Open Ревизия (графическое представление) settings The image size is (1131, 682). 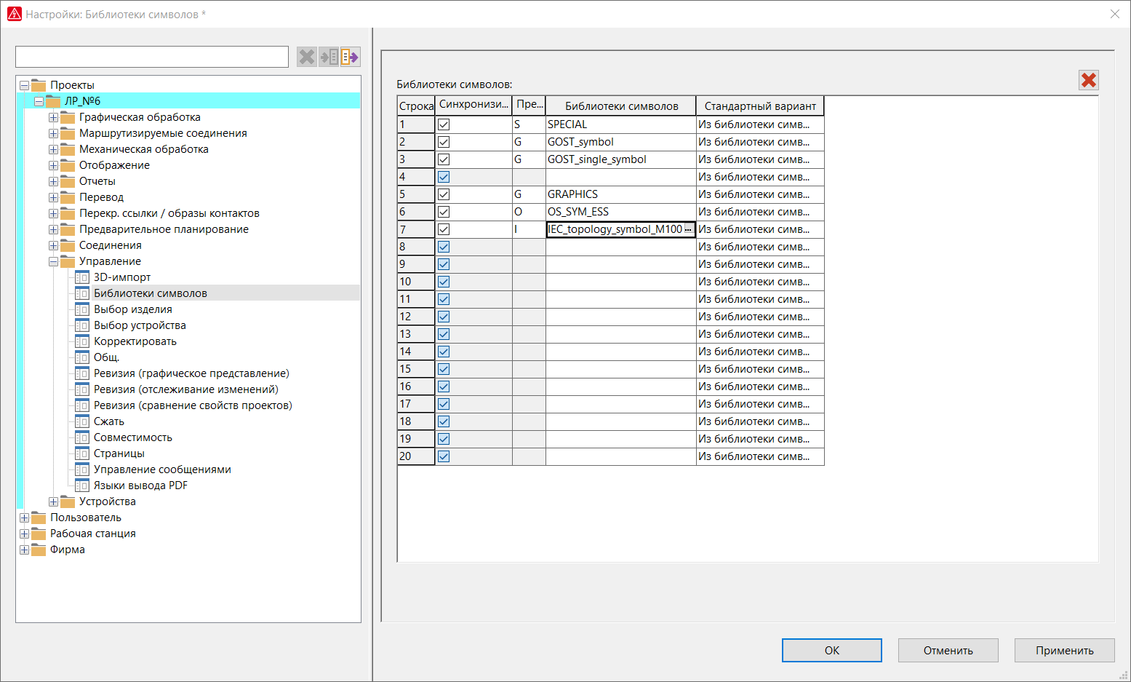[191, 373]
